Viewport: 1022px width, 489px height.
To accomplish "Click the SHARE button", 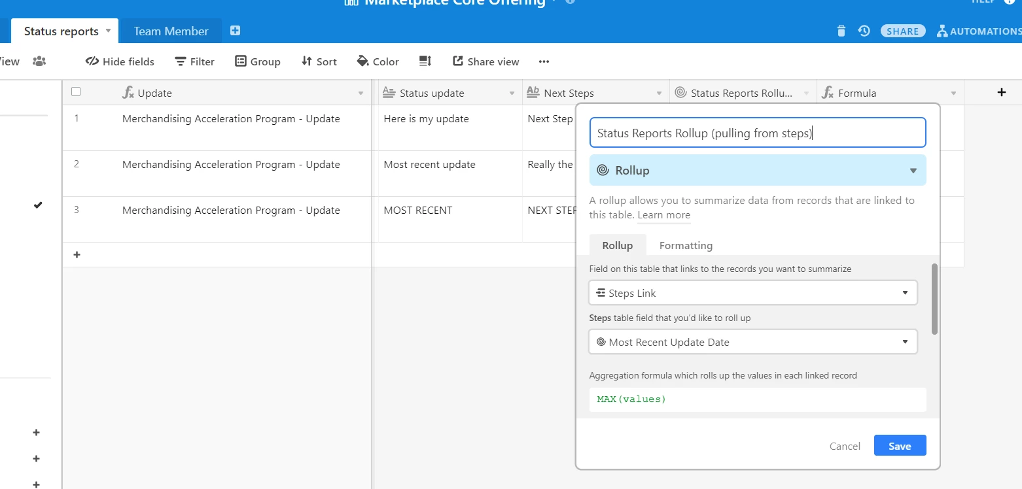I will click(903, 31).
